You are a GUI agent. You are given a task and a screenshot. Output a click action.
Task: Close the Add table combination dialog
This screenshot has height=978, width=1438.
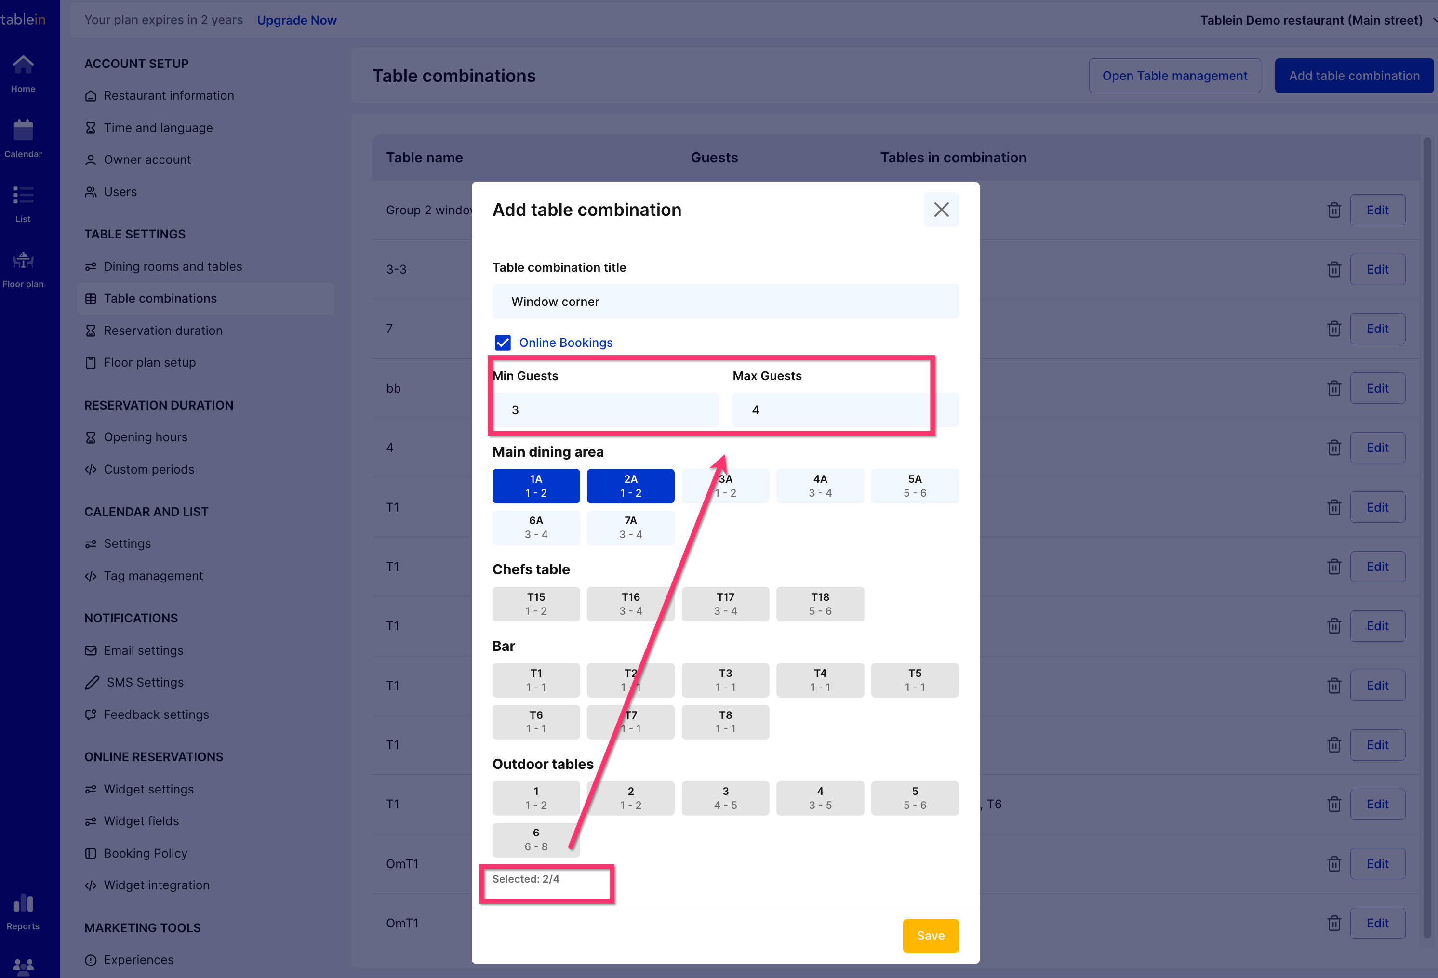941,210
